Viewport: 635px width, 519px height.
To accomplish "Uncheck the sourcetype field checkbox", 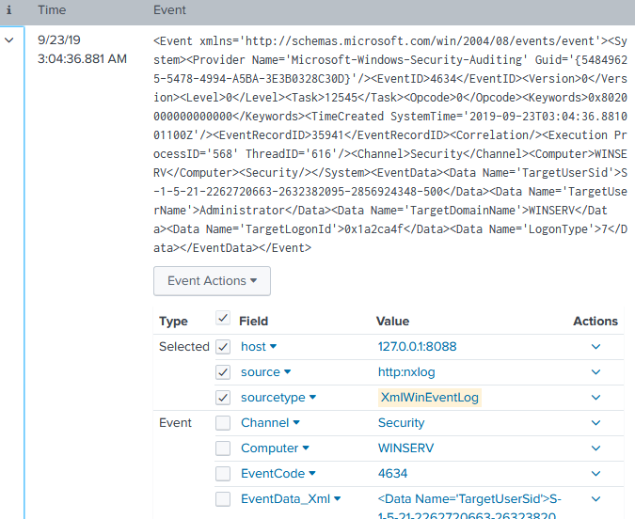I will pos(223,398).
